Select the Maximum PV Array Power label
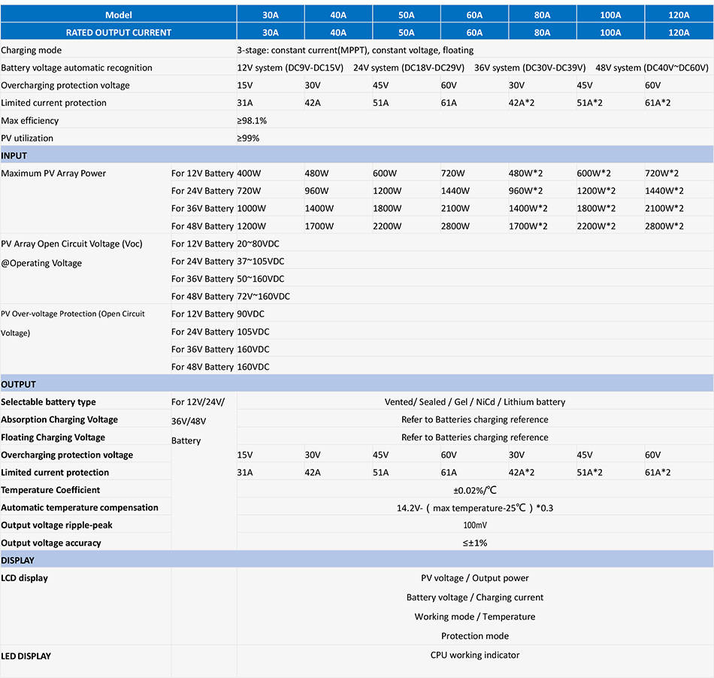Screen dimensions: 714x678 53,173
